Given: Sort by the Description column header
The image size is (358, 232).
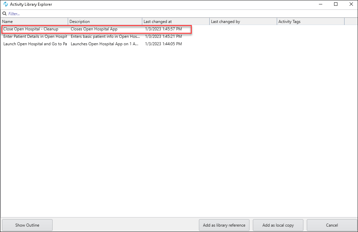Looking at the screenshot, I should pos(105,22).
